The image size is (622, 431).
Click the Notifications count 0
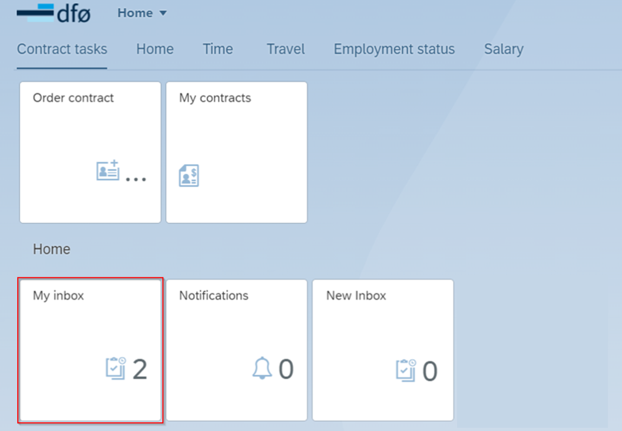(x=286, y=369)
